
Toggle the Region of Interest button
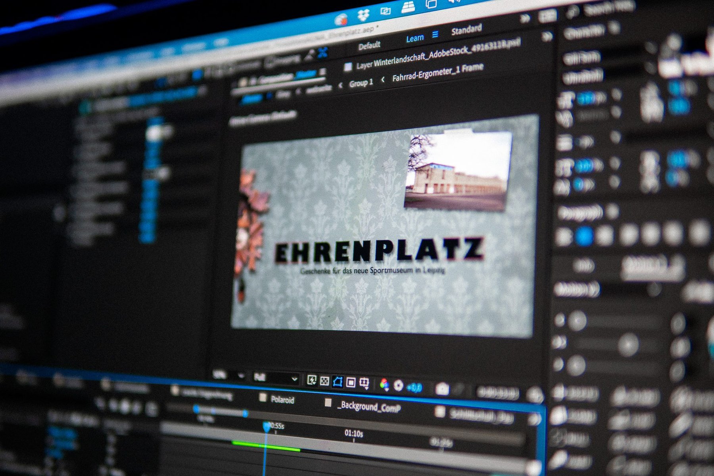tap(351, 382)
